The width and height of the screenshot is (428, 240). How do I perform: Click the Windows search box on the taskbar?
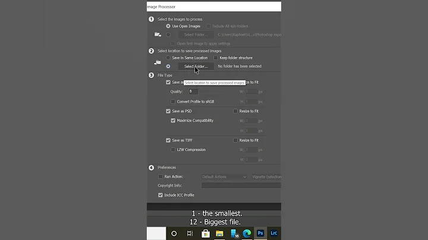156,233
